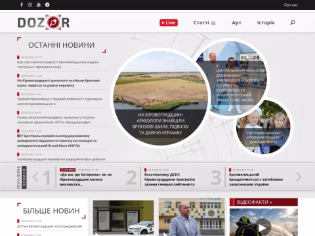Open the 'Арт' menu item
Viewport: 315px width, 236px height.
click(x=236, y=23)
